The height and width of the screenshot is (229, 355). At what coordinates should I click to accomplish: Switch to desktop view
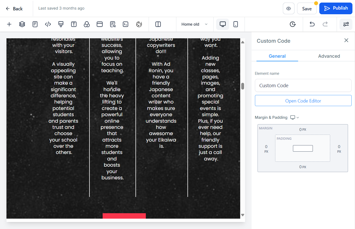coord(223,24)
